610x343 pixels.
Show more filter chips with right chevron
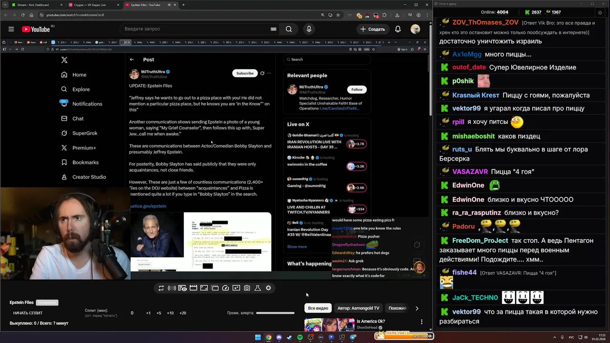pos(417,308)
